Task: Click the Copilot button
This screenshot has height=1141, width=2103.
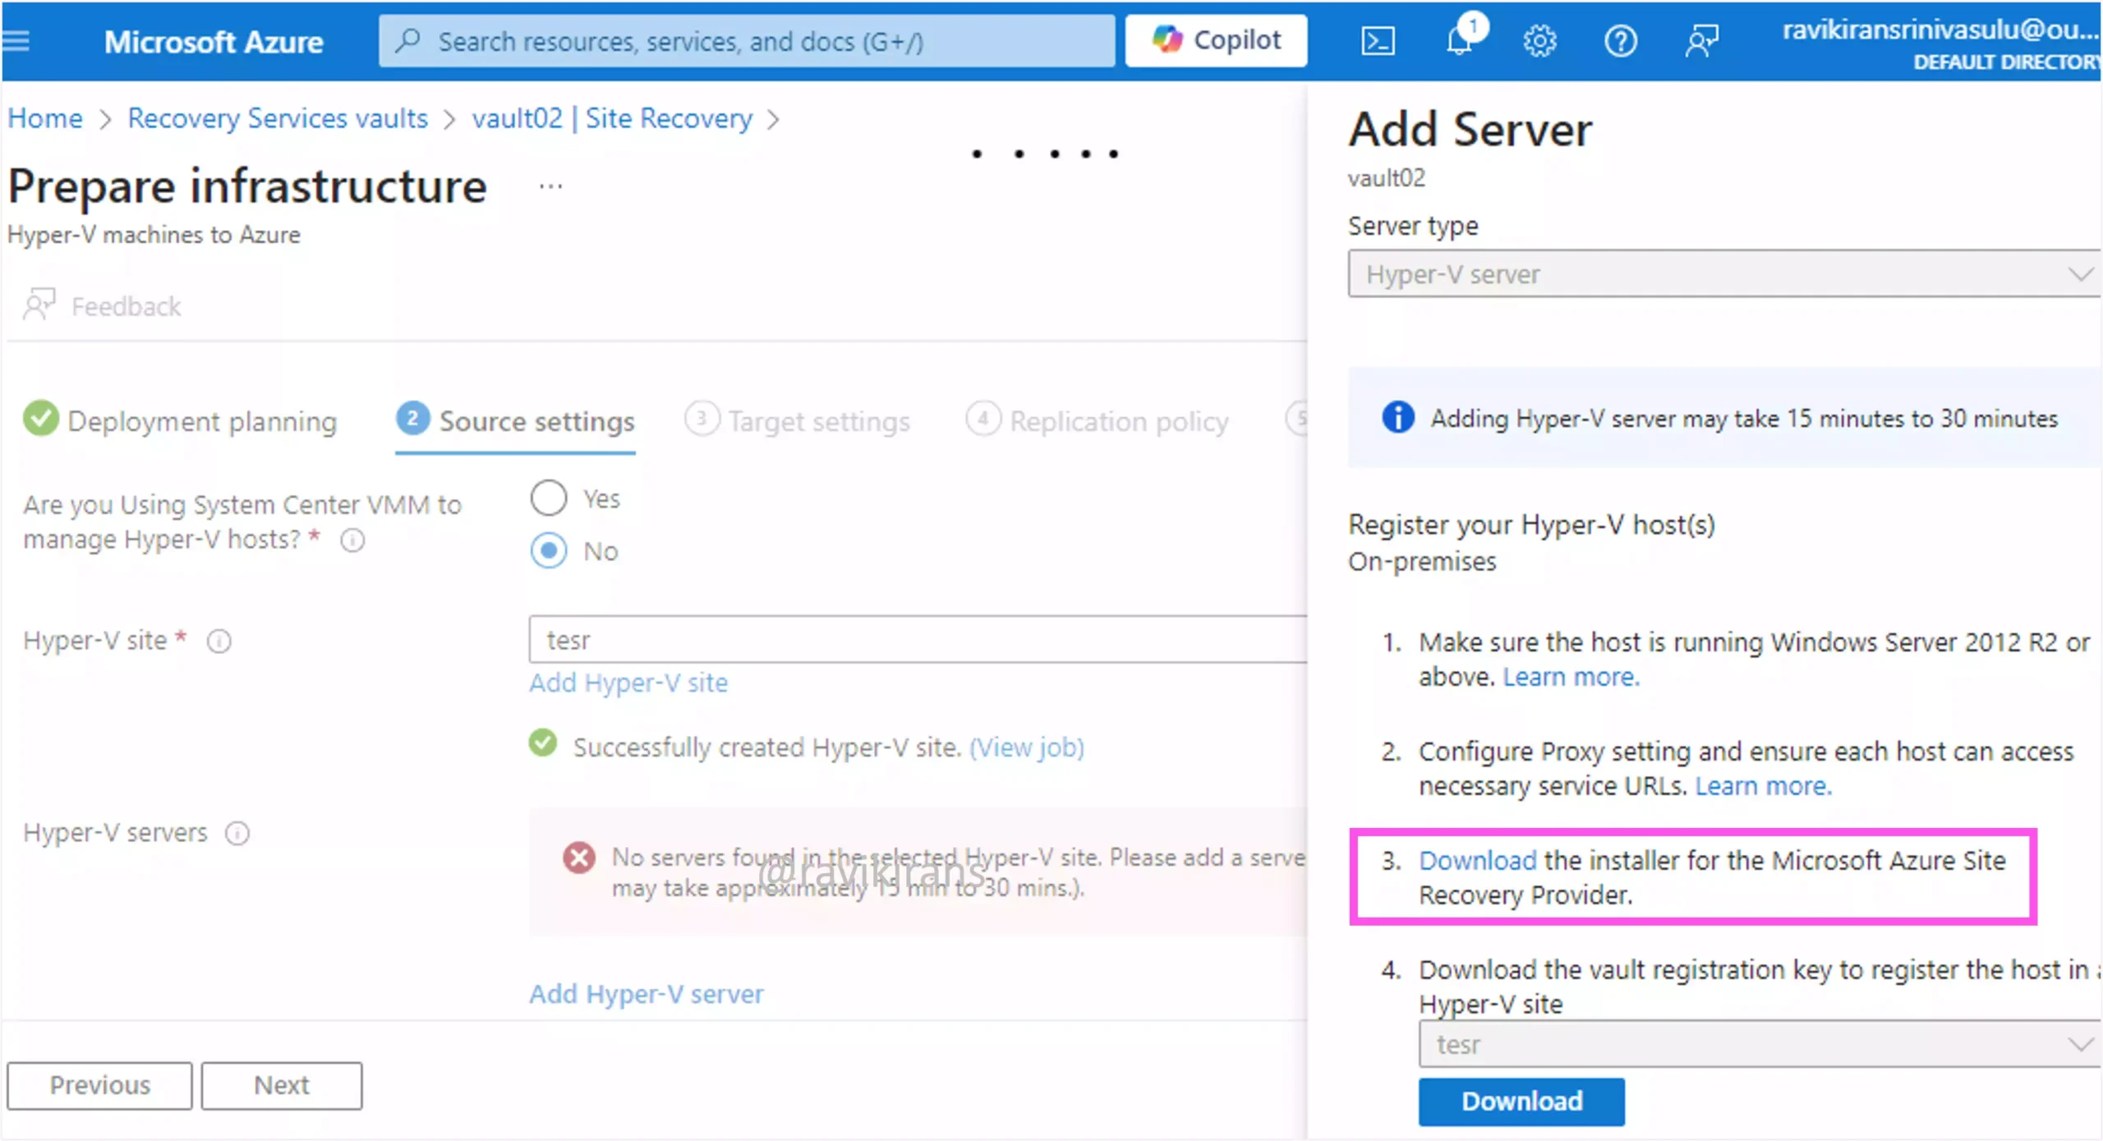Action: tap(1216, 40)
